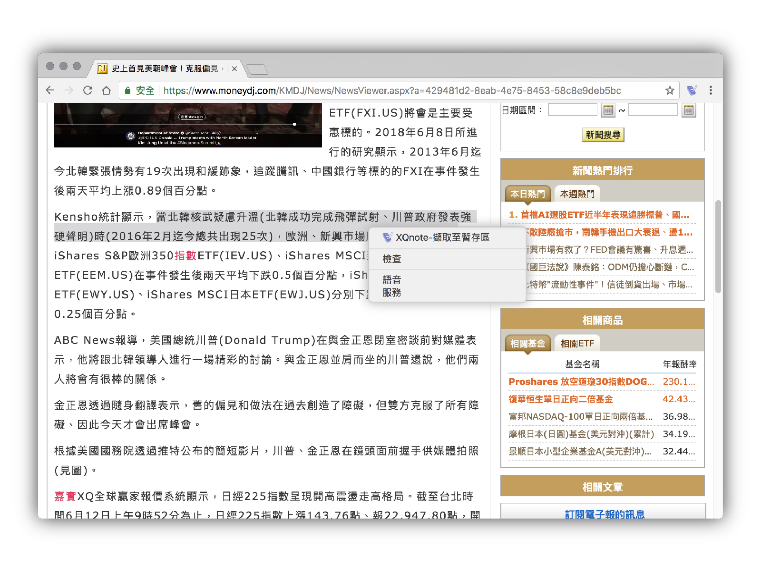This screenshot has height=571, width=761.
Task: Click the 基金名稱 column header
Action: [x=582, y=364]
